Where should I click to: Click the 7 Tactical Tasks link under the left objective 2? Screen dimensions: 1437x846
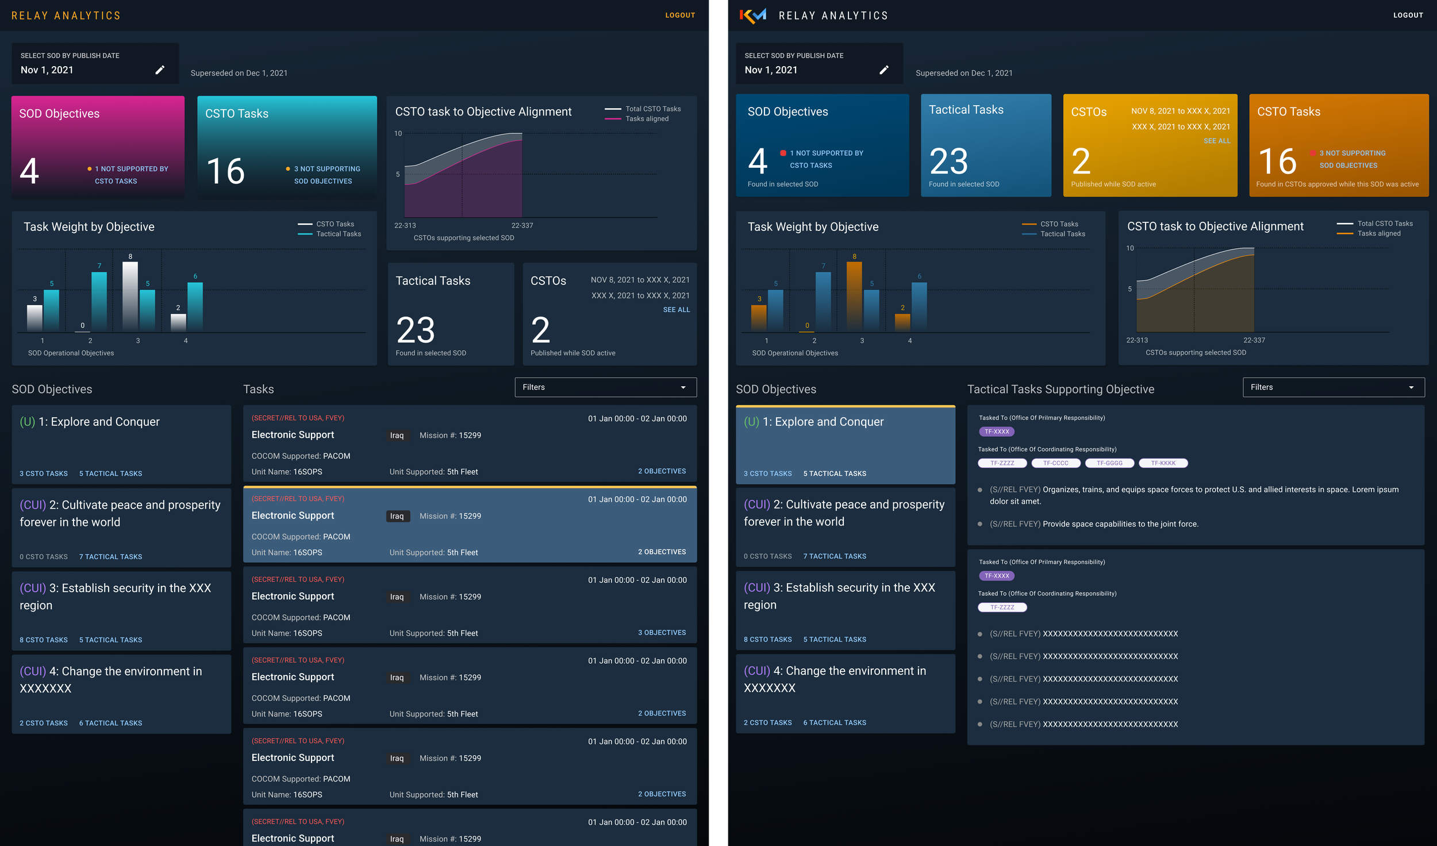[x=110, y=557]
